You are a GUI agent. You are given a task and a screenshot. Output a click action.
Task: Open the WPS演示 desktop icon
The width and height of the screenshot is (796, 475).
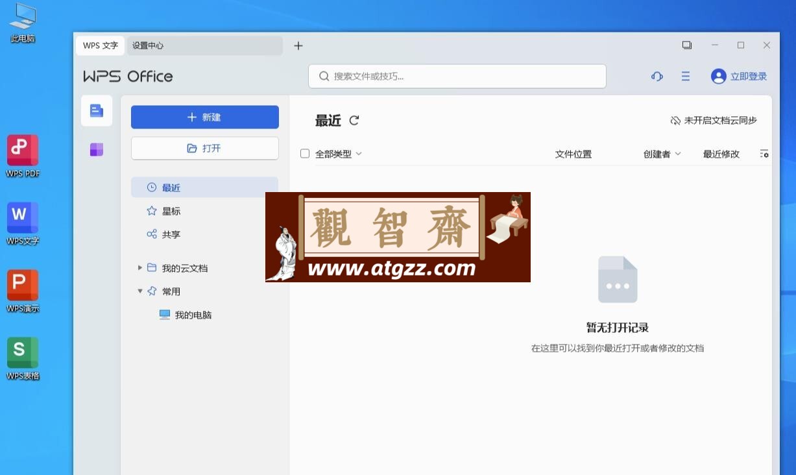click(23, 291)
